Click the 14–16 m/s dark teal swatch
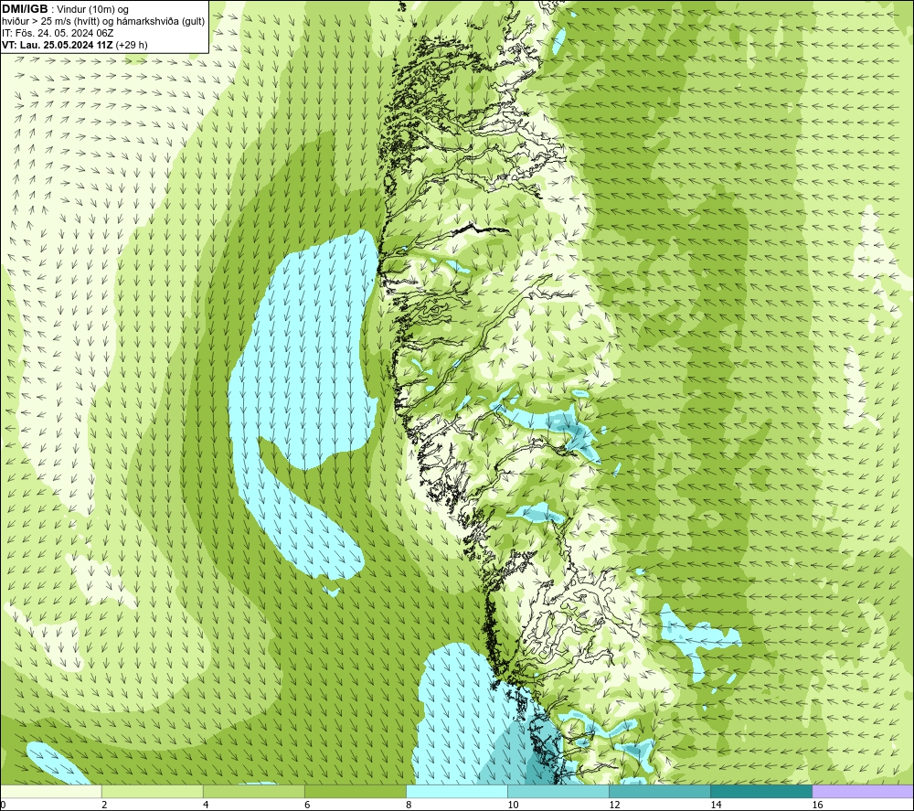The width and height of the screenshot is (914, 811). coord(760,791)
